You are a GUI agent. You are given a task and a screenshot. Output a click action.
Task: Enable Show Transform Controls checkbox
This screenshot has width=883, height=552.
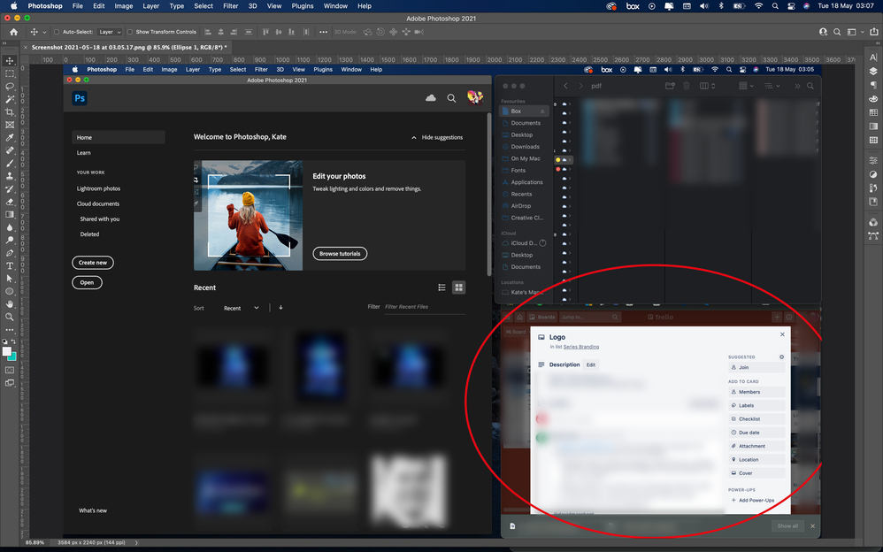pyautogui.click(x=129, y=32)
